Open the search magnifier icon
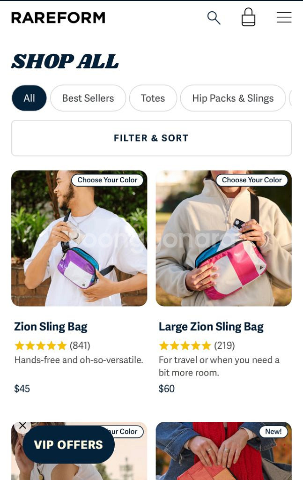Image resolution: width=303 pixels, height=480 pixels. click(x=214, y=18)
